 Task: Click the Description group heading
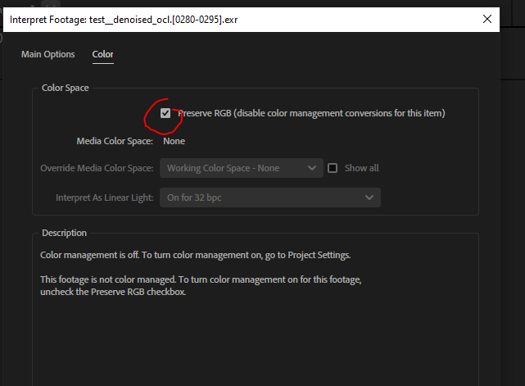point(64,233)
